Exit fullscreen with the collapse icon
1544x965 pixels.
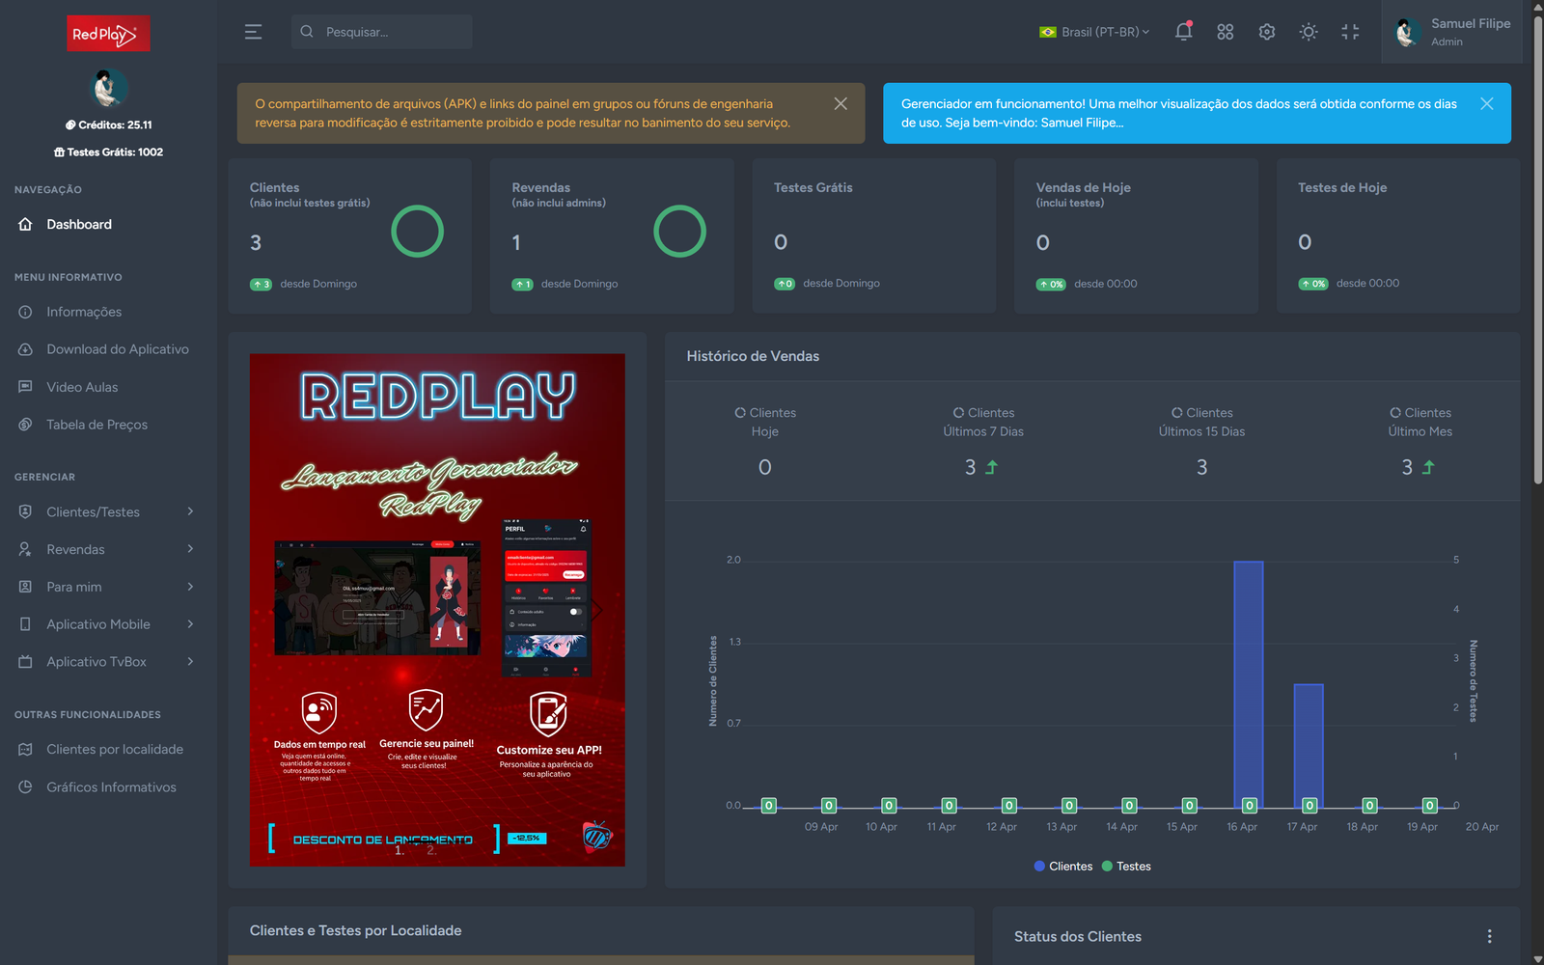tap(1350, 32)
